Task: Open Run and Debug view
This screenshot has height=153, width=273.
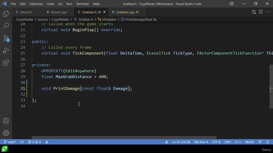Action: point(6,51)
